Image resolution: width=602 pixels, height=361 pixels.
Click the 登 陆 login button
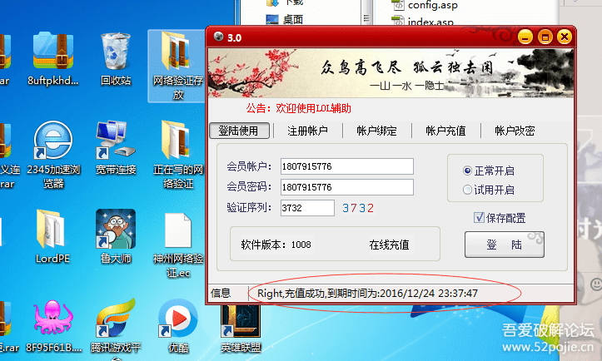pos(504,245)
